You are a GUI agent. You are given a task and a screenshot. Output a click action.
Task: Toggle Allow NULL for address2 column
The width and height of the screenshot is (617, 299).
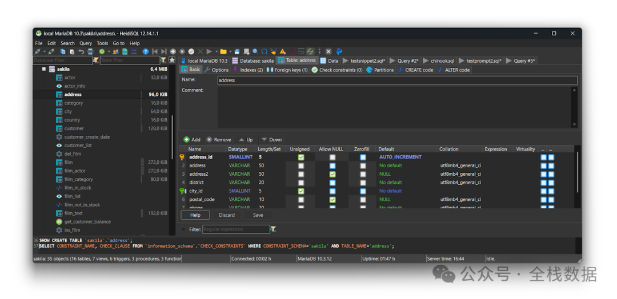click(332, 174)
